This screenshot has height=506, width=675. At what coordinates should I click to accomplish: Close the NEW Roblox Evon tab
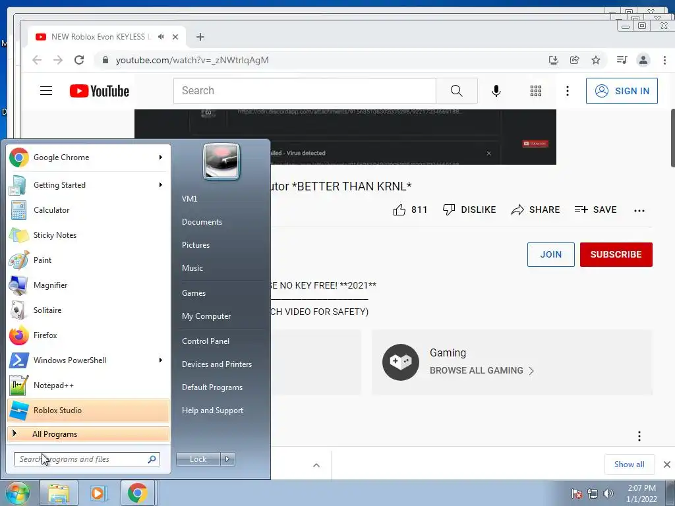pyautogui.click(x=175, y=37)
